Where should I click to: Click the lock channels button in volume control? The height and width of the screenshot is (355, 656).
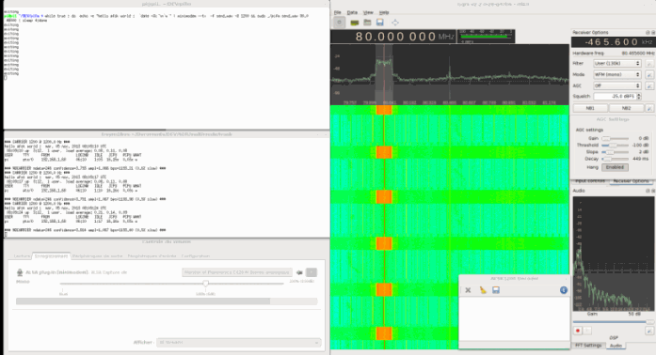pos(312,272)
